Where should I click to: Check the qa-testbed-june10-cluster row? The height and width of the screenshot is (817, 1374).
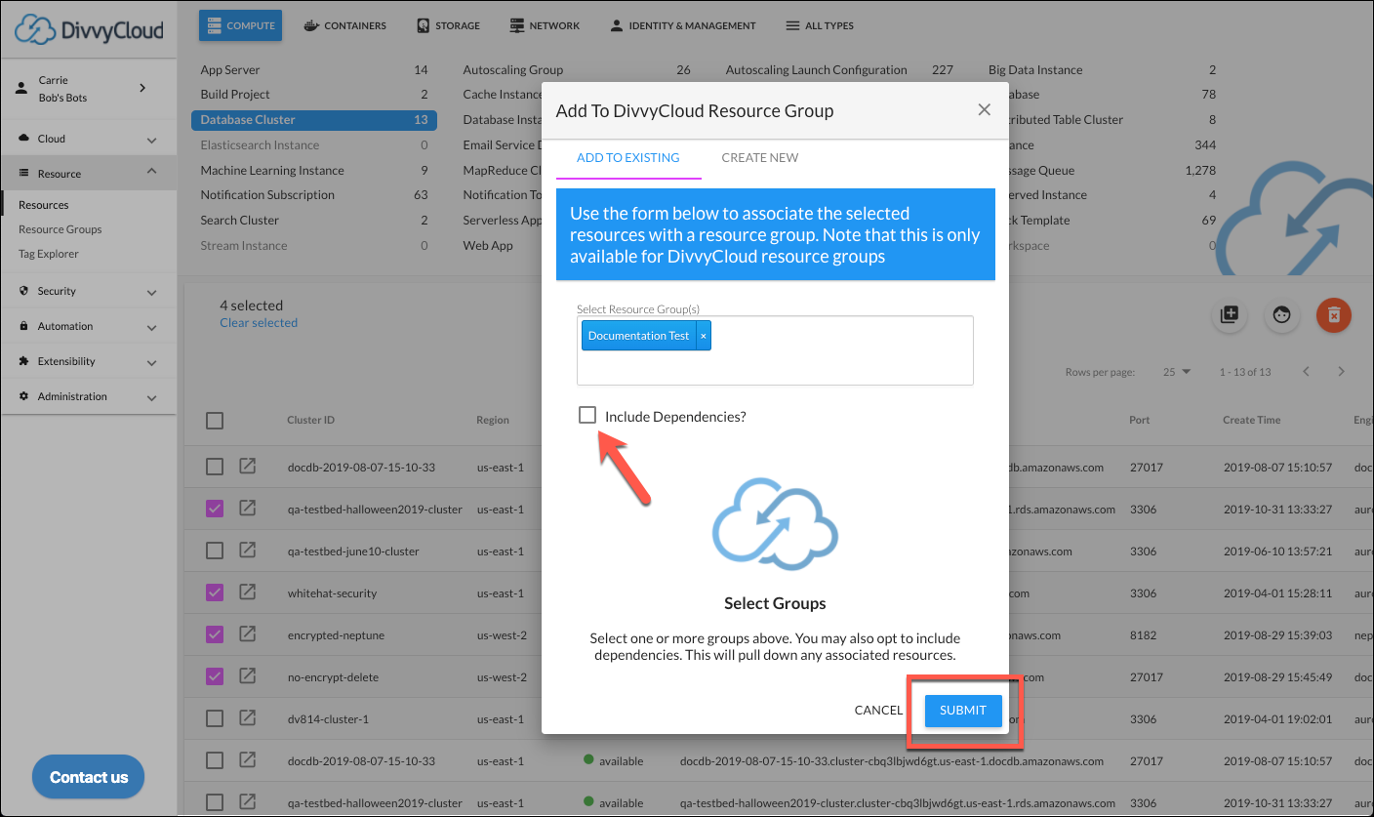(x=215, y=551)
